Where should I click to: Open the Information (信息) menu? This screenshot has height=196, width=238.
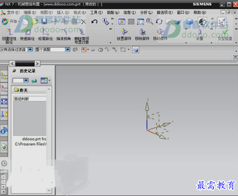click(130, 13)
